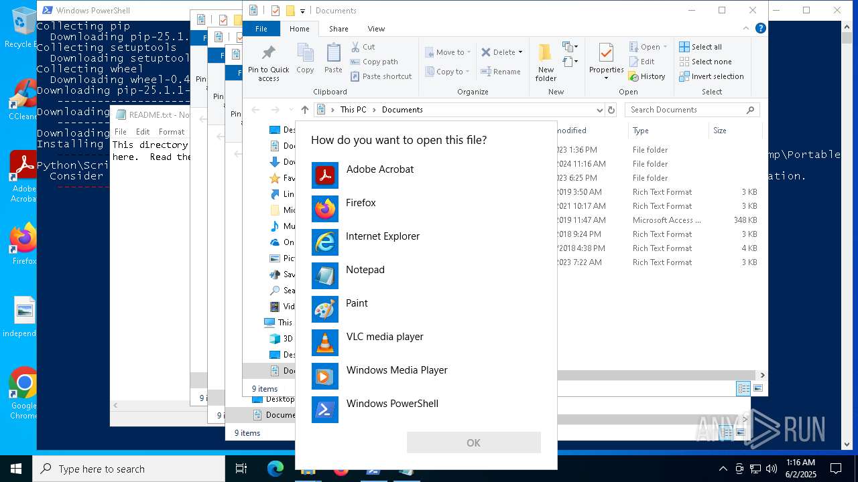Image resolution: width=858 pixels, height=482 pixels.
Task: Open Google Chrome desktop shortcut
Action: (x=23, y=393)
